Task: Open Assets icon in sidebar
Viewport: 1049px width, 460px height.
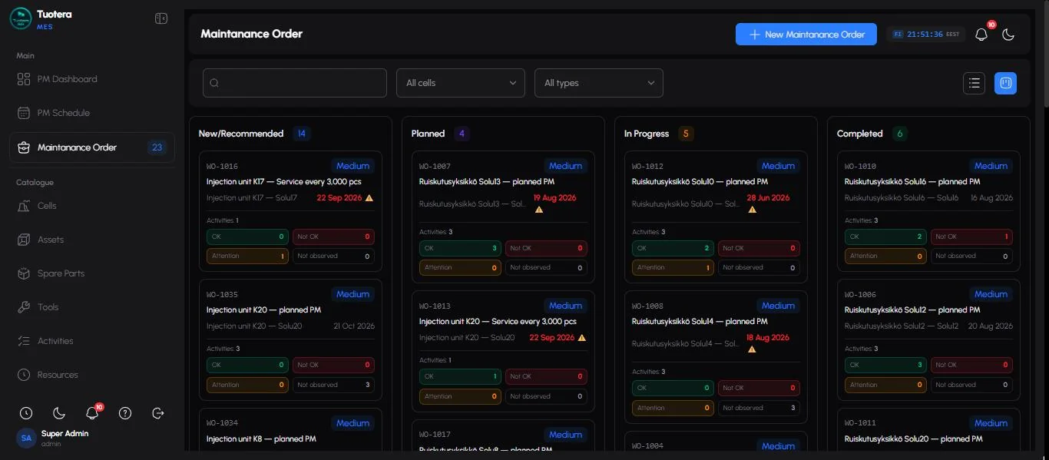Action: tap(24, 240)
